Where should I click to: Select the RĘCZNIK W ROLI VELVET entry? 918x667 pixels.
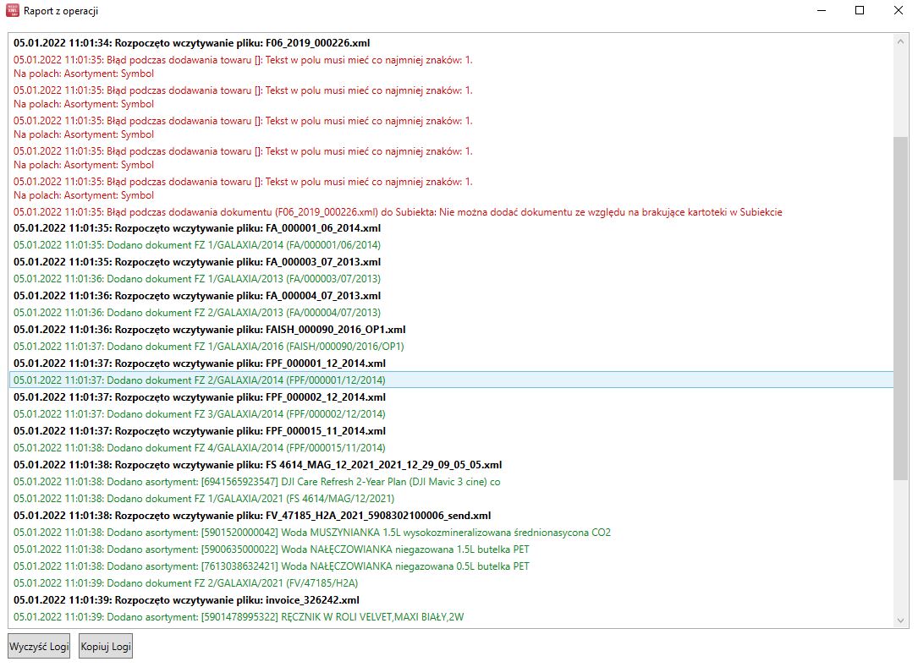239,617
